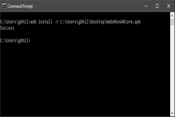Click the scrollbar track below the thumb

pos(172,68)
